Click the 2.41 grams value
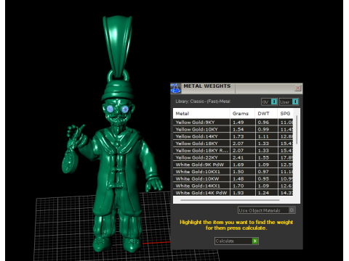Viewport: 349px width, 261px height. (238, 157)
